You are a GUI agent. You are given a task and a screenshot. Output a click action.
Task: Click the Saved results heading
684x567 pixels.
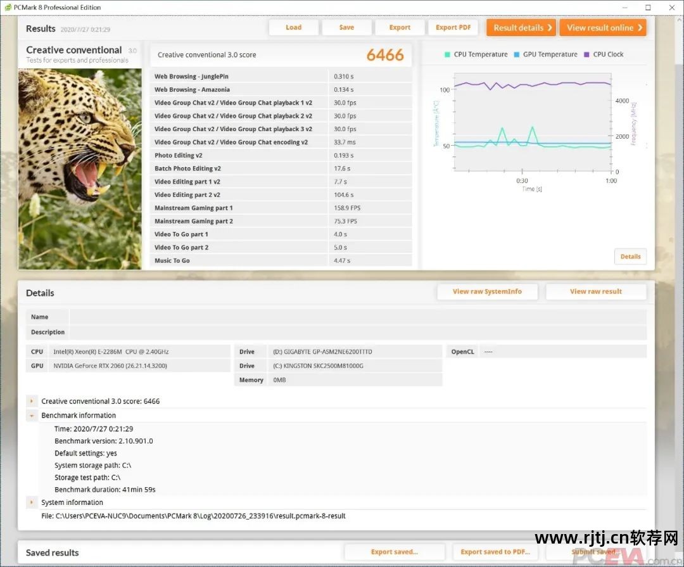[53, 552]
